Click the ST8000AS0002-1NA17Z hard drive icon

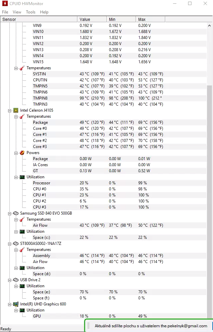16,244
